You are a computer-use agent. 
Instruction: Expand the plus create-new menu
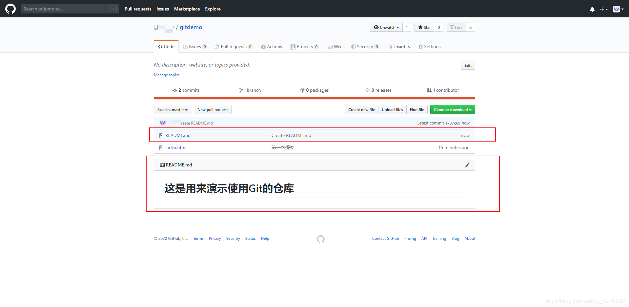[604, 9]
